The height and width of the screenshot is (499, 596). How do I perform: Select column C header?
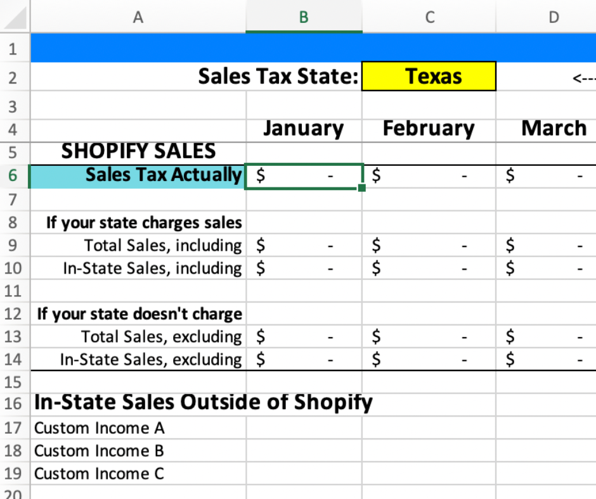429,17
